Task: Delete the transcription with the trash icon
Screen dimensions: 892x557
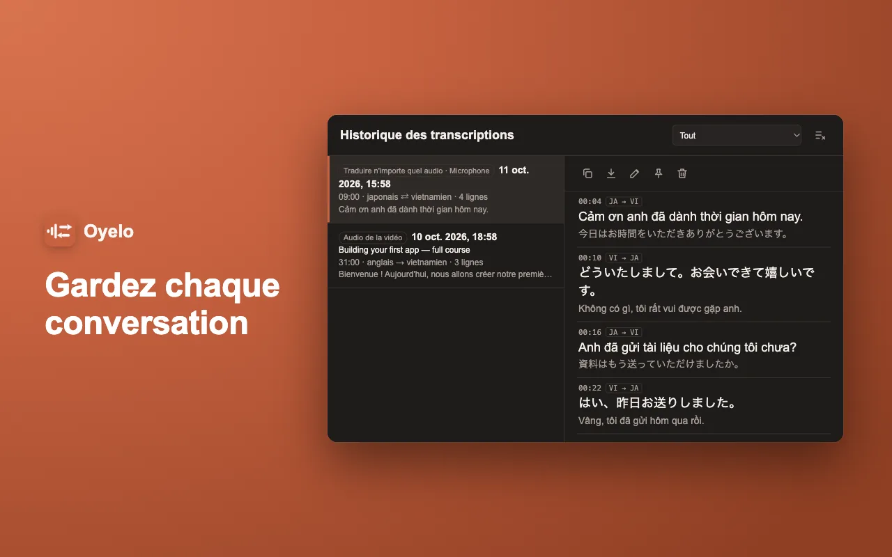Action: click(682, 173)
